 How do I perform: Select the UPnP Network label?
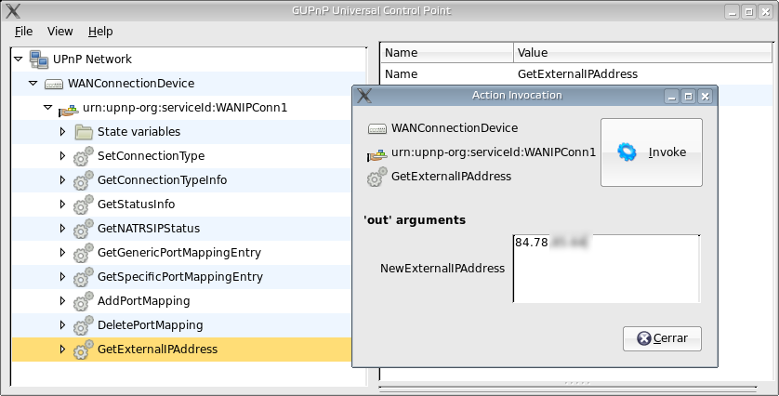click(x=92, y=59)
